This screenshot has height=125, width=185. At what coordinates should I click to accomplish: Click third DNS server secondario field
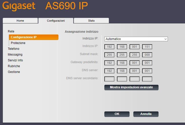click(x=135, y=79)
